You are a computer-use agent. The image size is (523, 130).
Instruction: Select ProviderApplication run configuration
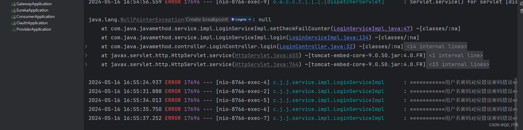34,29
